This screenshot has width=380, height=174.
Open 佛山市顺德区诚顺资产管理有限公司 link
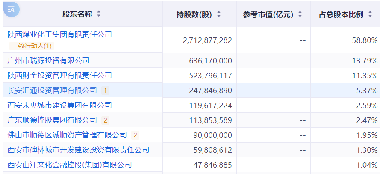(x=67, y=135)
